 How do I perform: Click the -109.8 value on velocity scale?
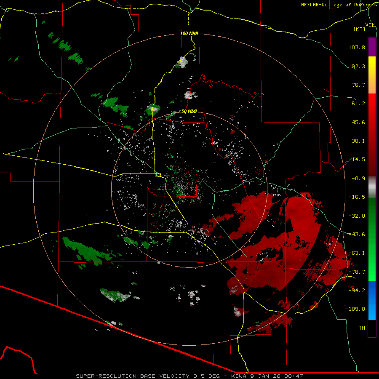click(x=355, y=309)
